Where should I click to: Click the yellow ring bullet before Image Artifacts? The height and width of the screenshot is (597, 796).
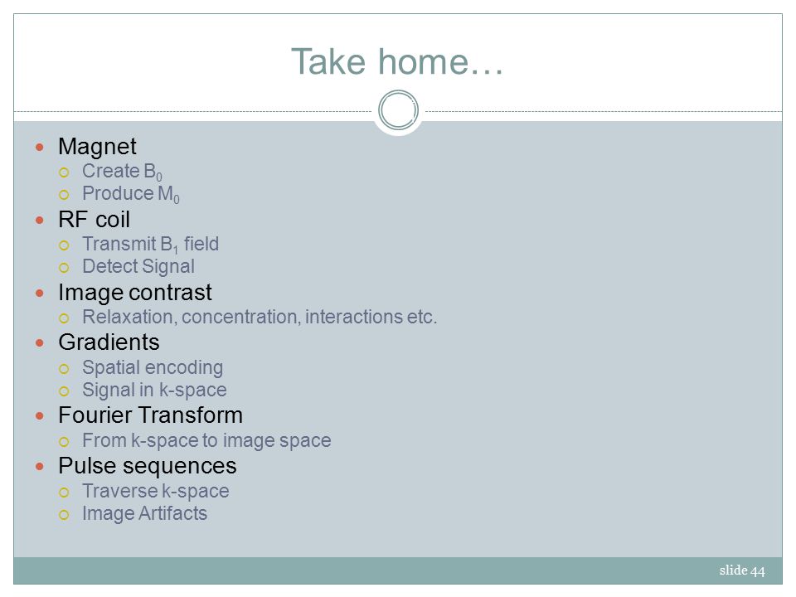64,515
